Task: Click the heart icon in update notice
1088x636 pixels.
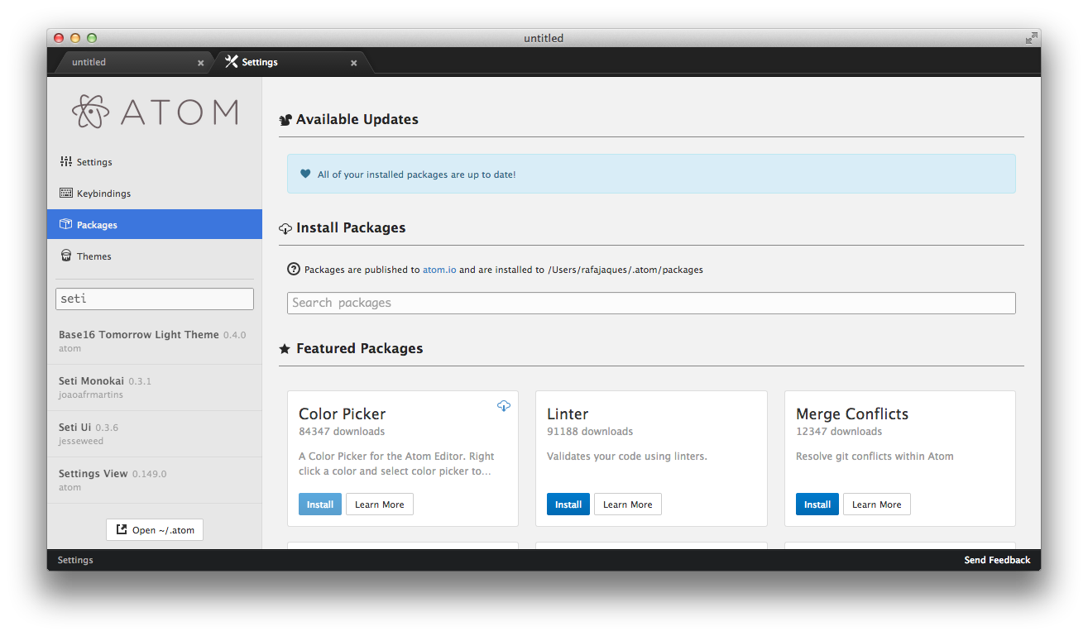Action: click(305, 175)
